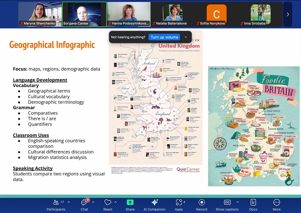
Task: Select Maryna Shevchenko's video thumbnail
Action: pos(40,14)
